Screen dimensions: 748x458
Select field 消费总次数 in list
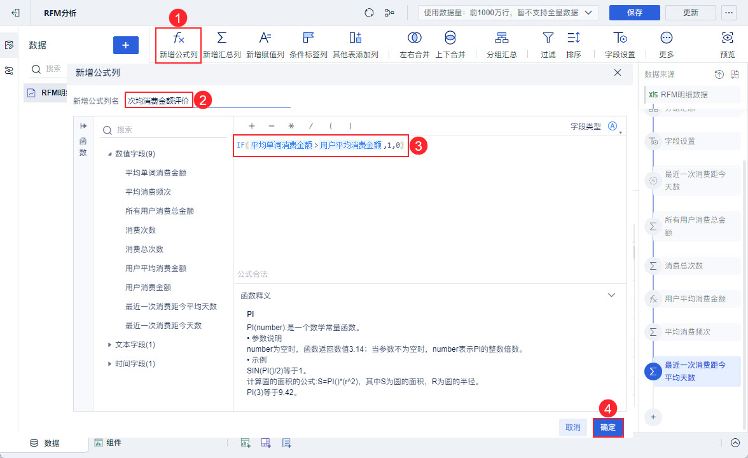click(x=144, y=249)
